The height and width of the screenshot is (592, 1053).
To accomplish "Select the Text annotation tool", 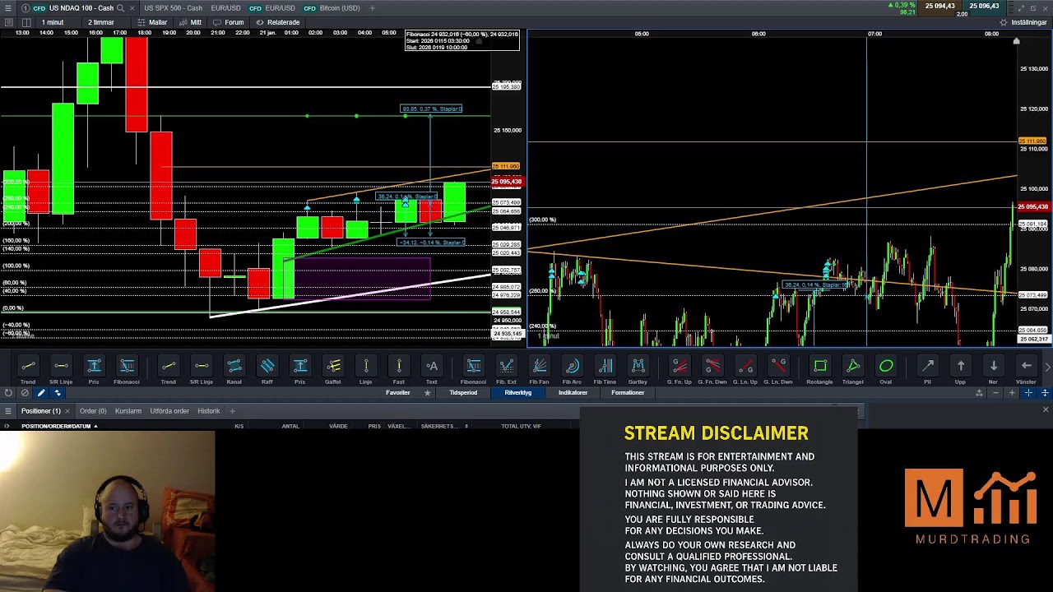I will [x=431, y=370].
